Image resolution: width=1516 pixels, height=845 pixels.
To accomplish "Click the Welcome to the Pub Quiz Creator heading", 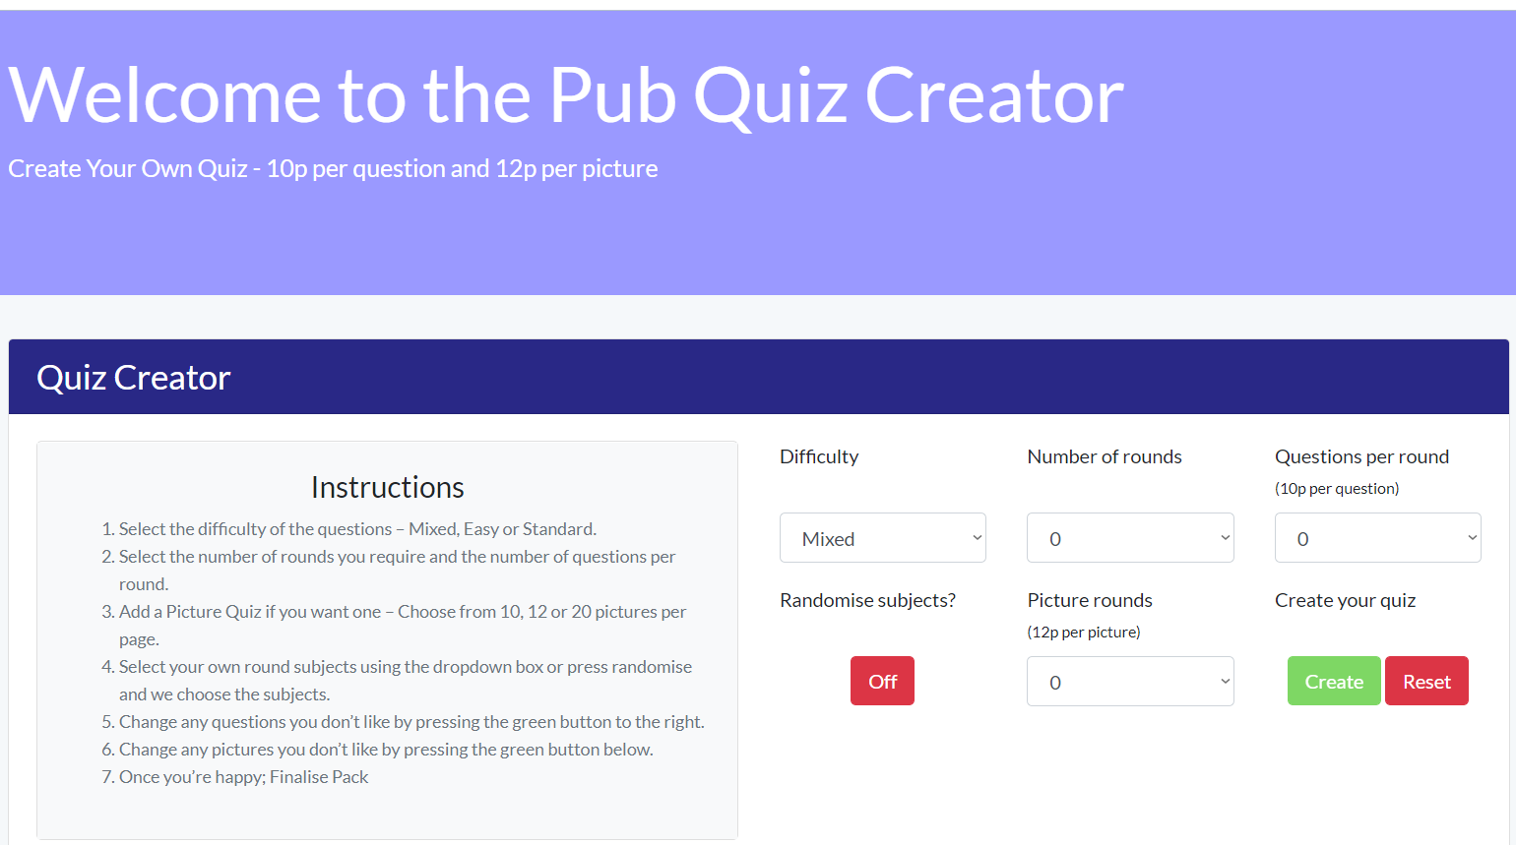I will click(x=565, y=96).
